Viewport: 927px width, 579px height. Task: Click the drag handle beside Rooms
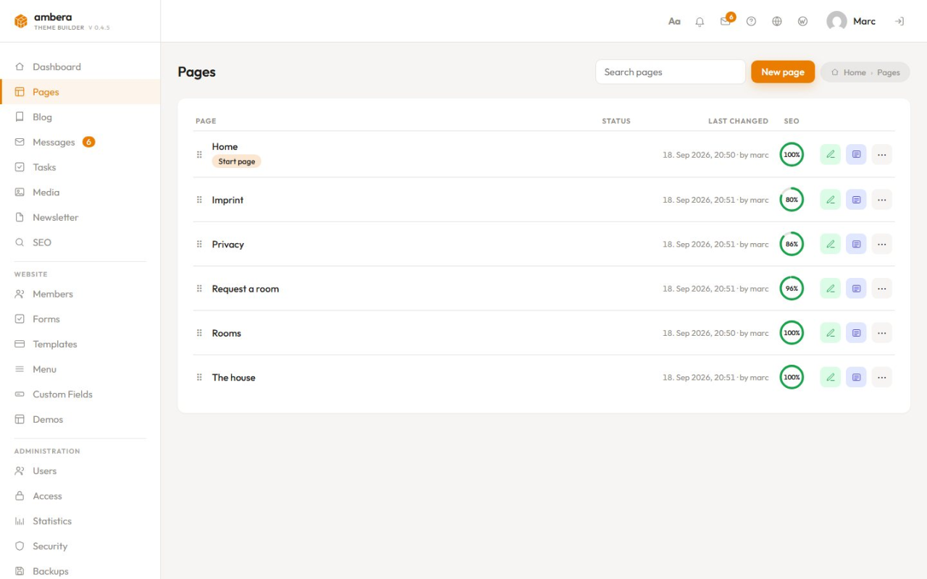tap(199, 333)
